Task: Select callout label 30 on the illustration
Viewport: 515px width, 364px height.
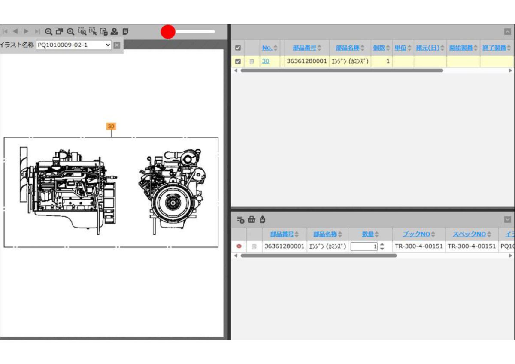Action: pyautogui.click(x=111, y=126)
